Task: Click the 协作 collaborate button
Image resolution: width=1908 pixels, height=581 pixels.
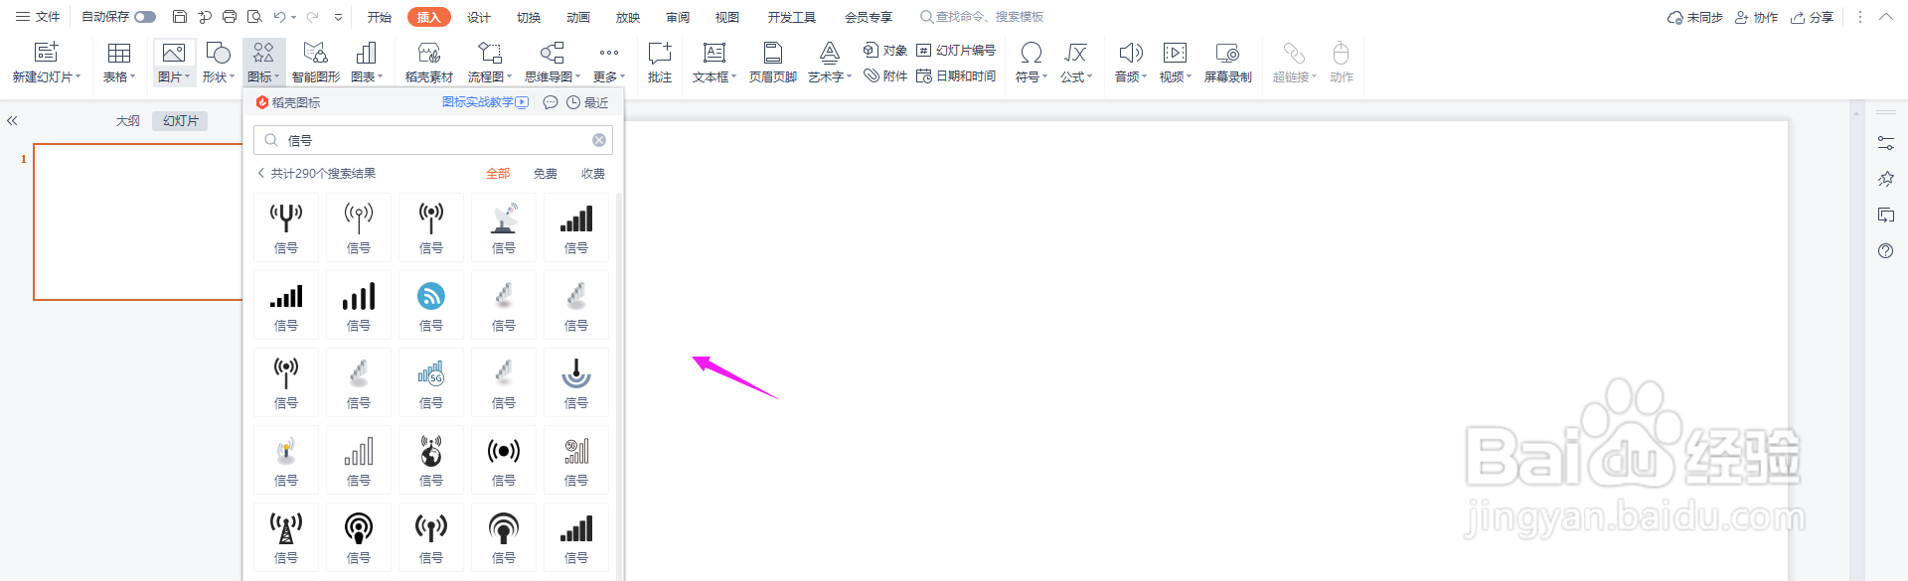Action: (1757, 17)
